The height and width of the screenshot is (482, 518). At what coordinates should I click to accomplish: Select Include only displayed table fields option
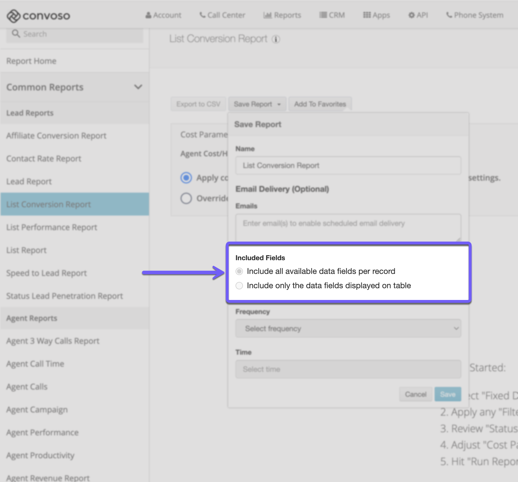[x=239, y=286]
